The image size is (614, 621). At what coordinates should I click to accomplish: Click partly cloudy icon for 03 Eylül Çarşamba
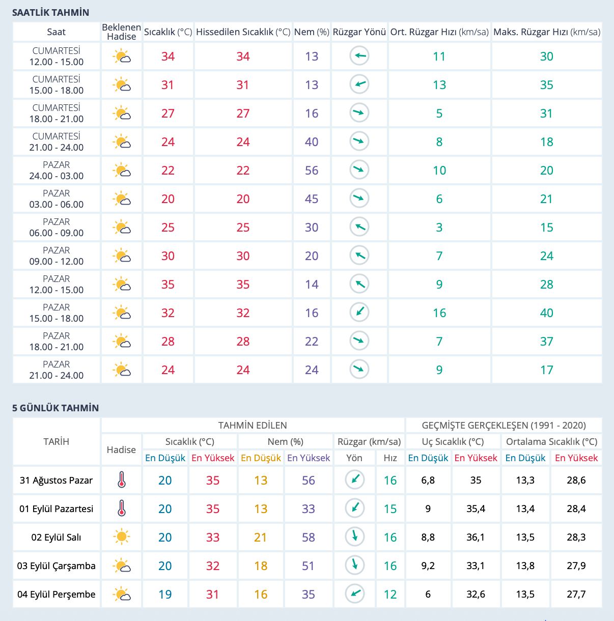122,566
